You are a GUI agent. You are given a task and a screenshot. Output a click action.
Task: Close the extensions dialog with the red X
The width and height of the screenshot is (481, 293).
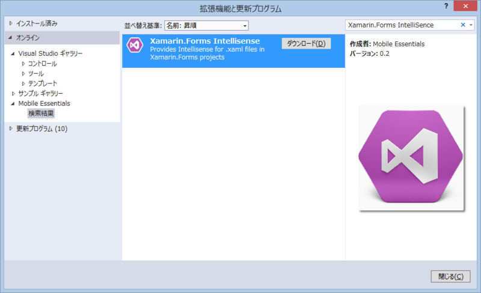(x=465, y=6)
